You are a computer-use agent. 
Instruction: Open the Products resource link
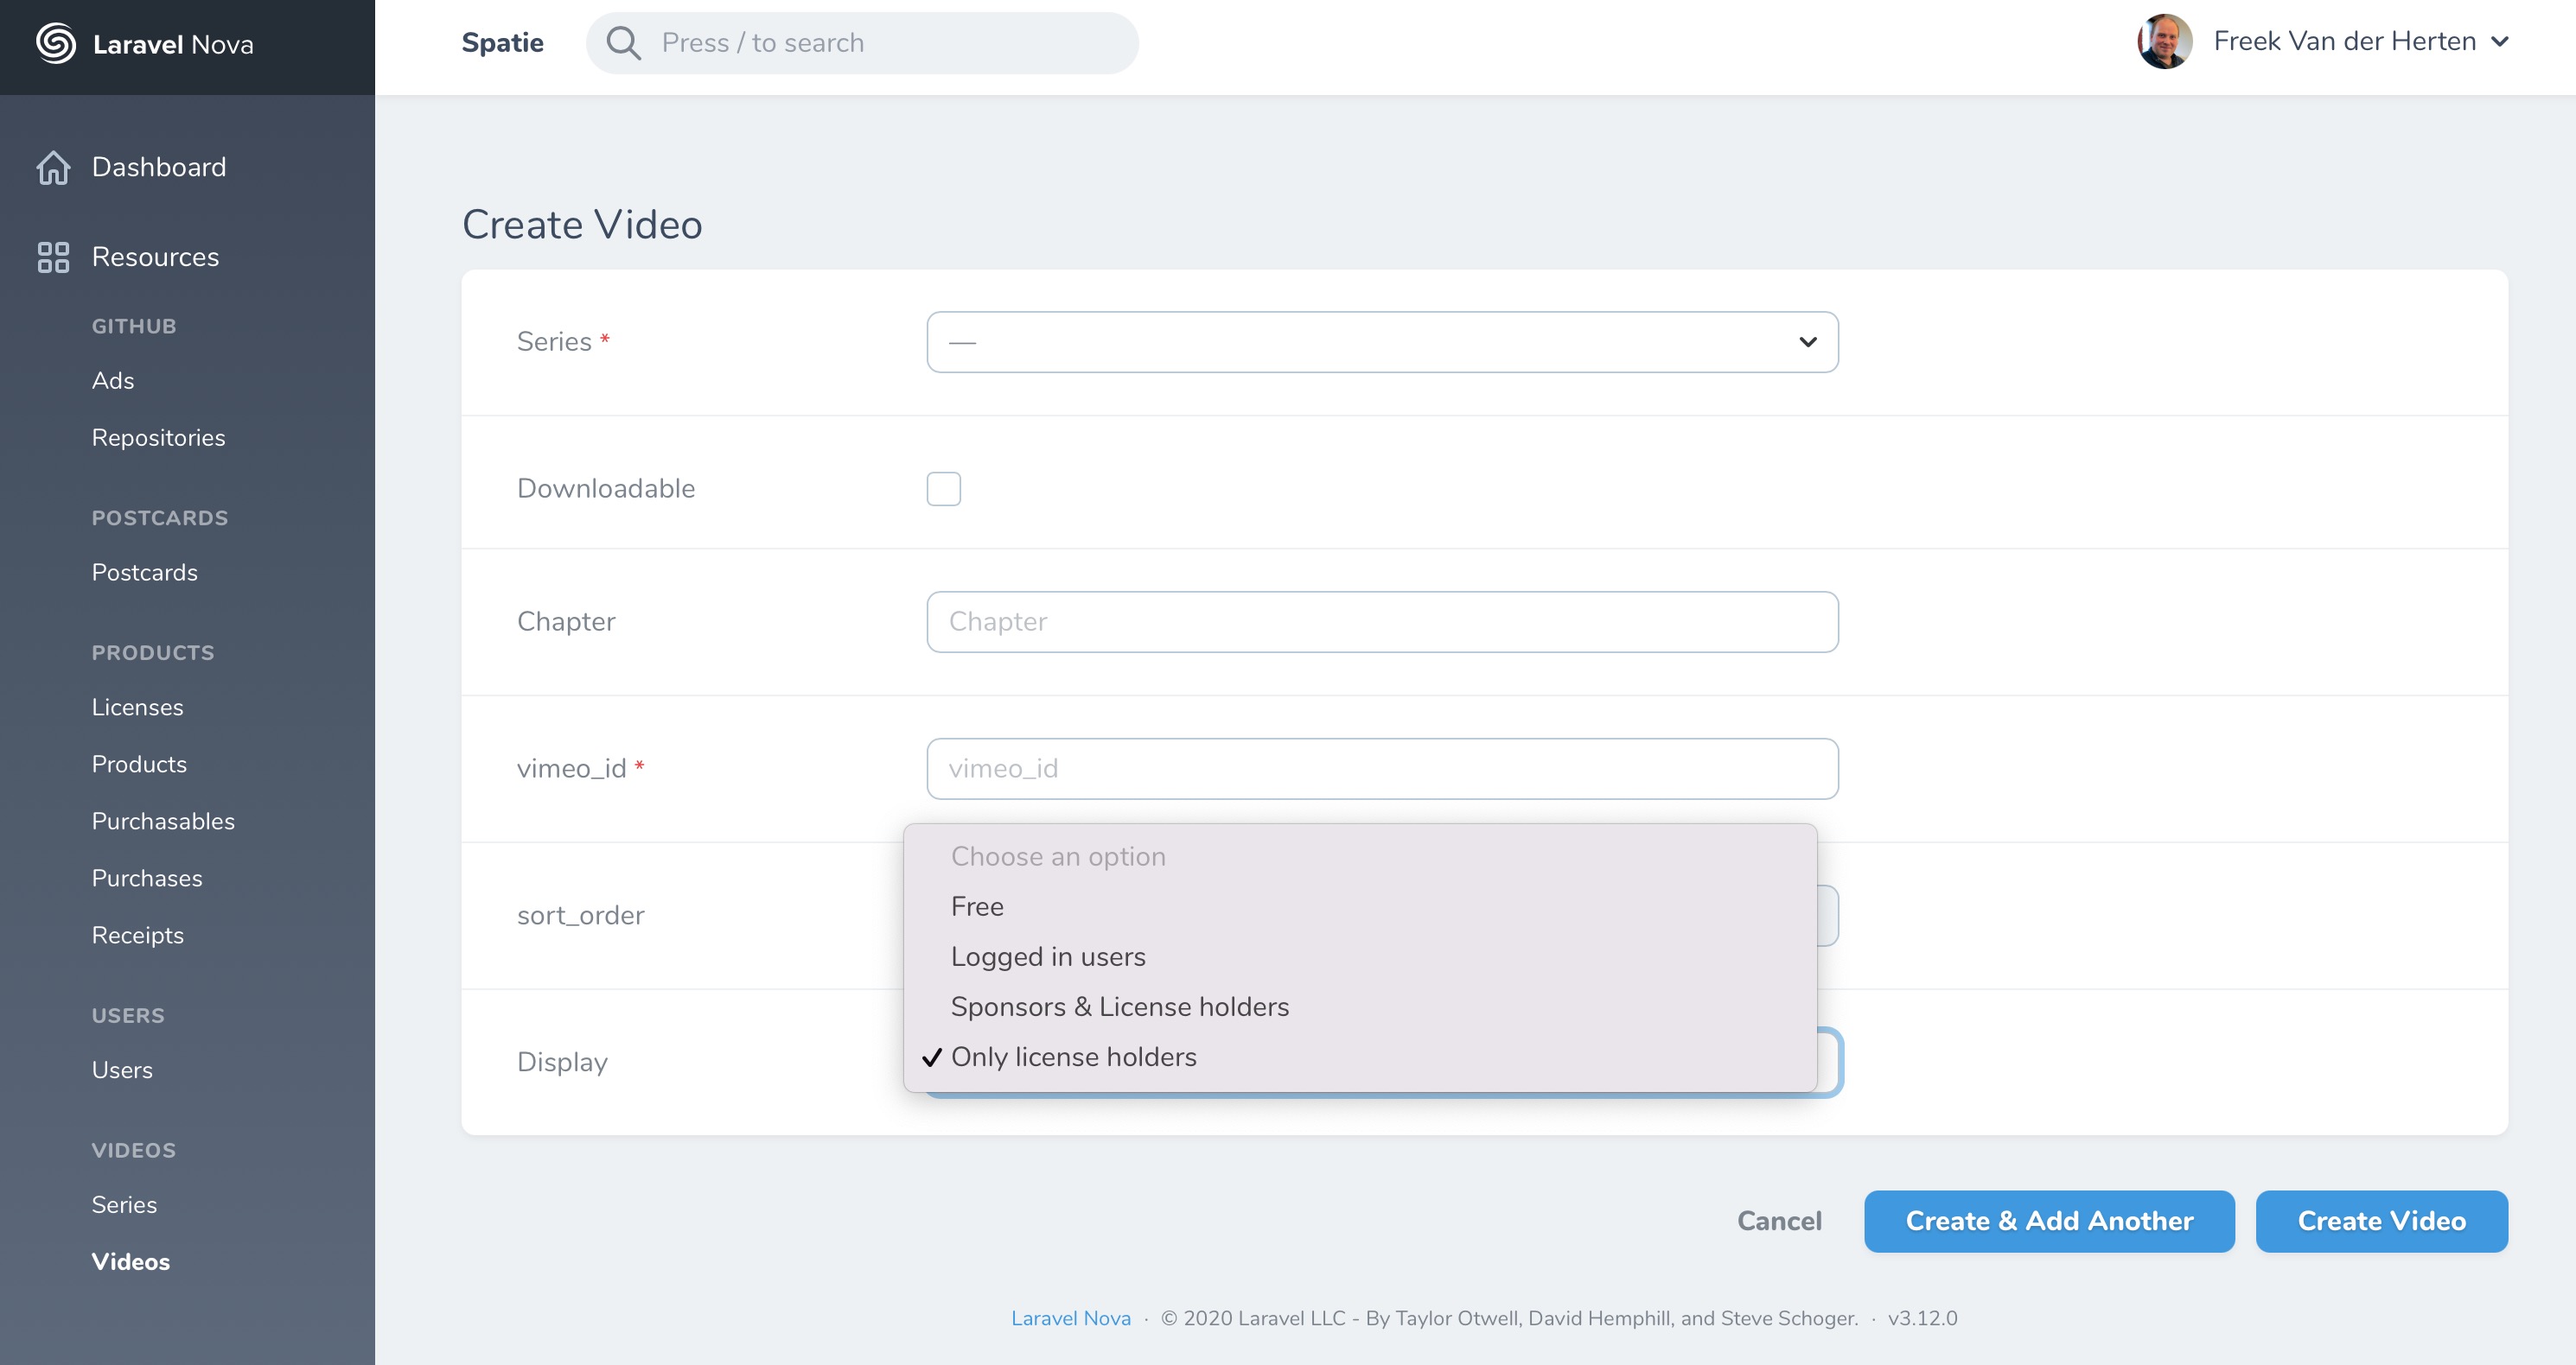click(x=139, y=765)
